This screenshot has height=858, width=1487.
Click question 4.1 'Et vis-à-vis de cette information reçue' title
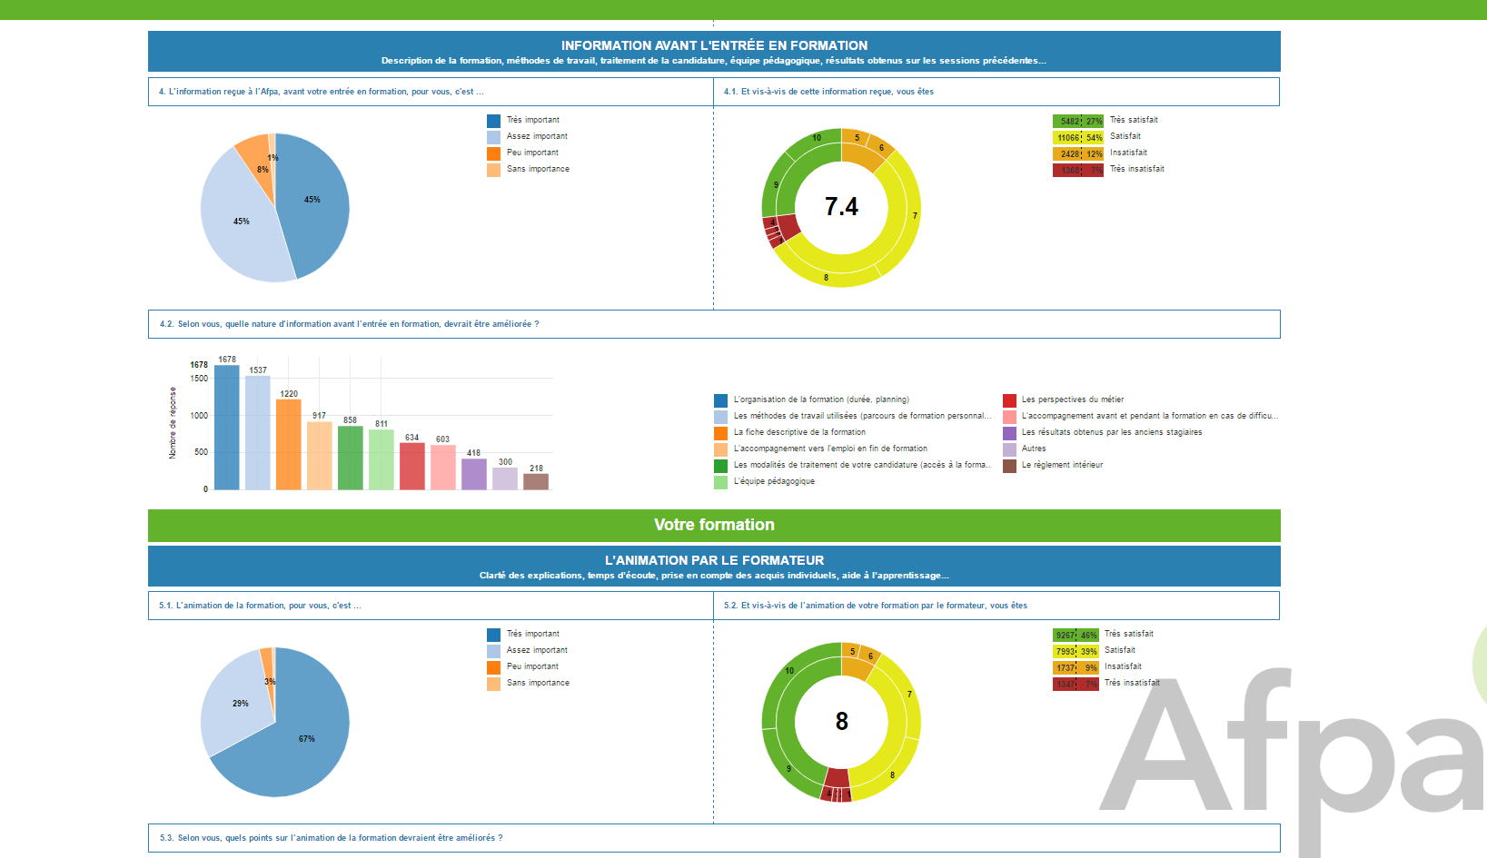(x=828, y=92)
